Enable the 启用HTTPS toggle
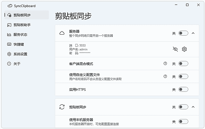This screenshot has height=129, width=205. click(183, 89)
